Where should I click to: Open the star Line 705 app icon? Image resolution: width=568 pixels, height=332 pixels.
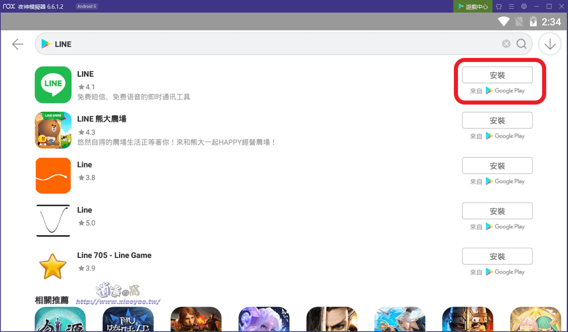(53, 266)
